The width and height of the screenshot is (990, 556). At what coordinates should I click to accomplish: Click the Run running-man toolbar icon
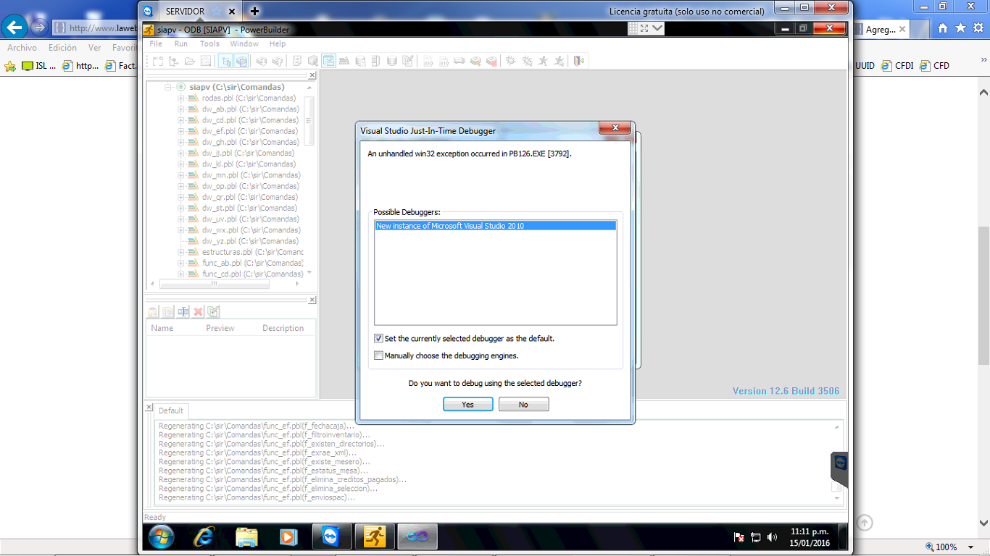tap(543, 62)
